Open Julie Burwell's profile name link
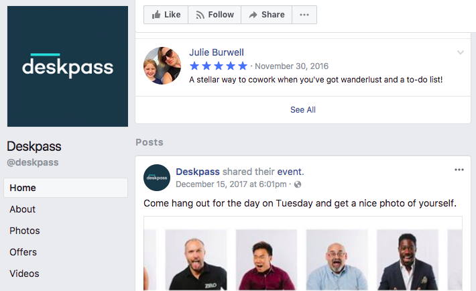The height and width of the screenshot is (291, 476). [x=217, y=52]
